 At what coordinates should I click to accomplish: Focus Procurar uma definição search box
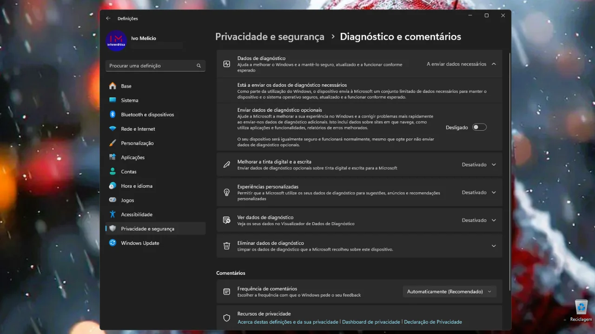point(155,66)
